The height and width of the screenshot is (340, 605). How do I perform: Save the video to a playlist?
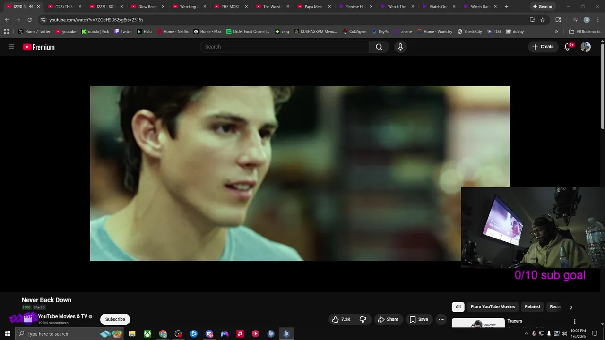click(419, 320)
